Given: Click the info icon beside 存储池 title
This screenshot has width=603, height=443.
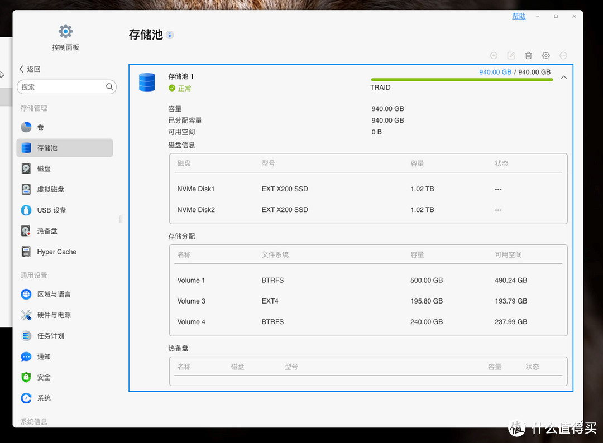Looking at the screenshot, I should click(x=169, y=35).
